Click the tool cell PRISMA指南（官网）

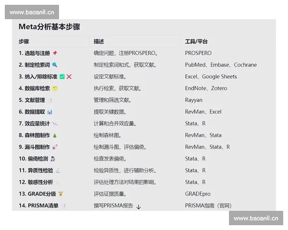[x=208, y=206]
